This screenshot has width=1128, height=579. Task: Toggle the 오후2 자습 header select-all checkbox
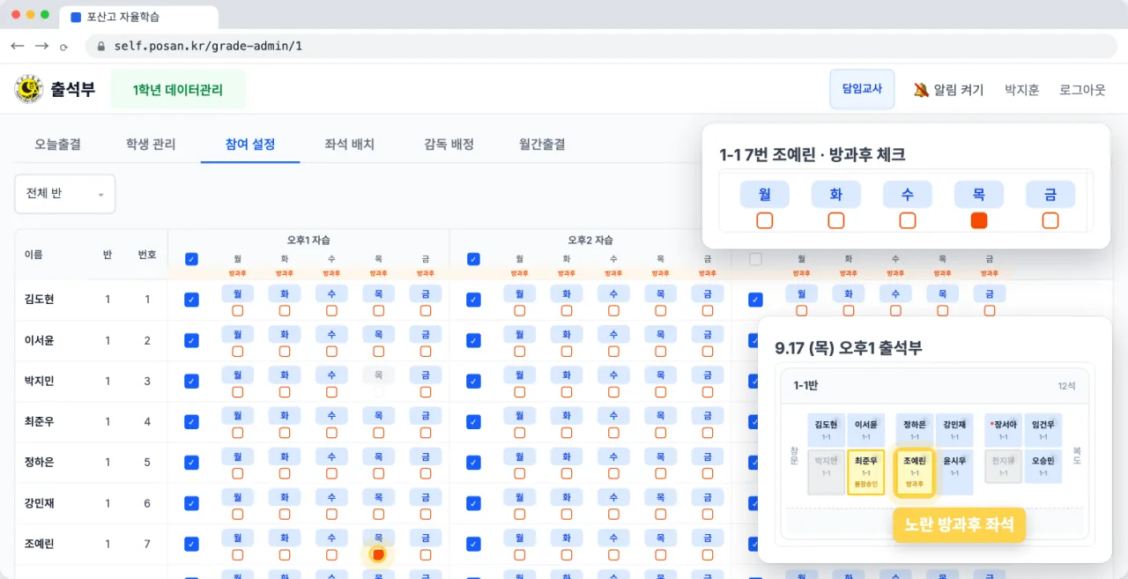pos(473,259)
